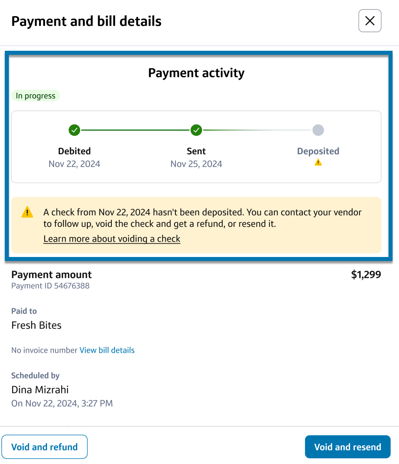
Task: Click the $1,299 payment amount
Action: (x=366, y=275)
